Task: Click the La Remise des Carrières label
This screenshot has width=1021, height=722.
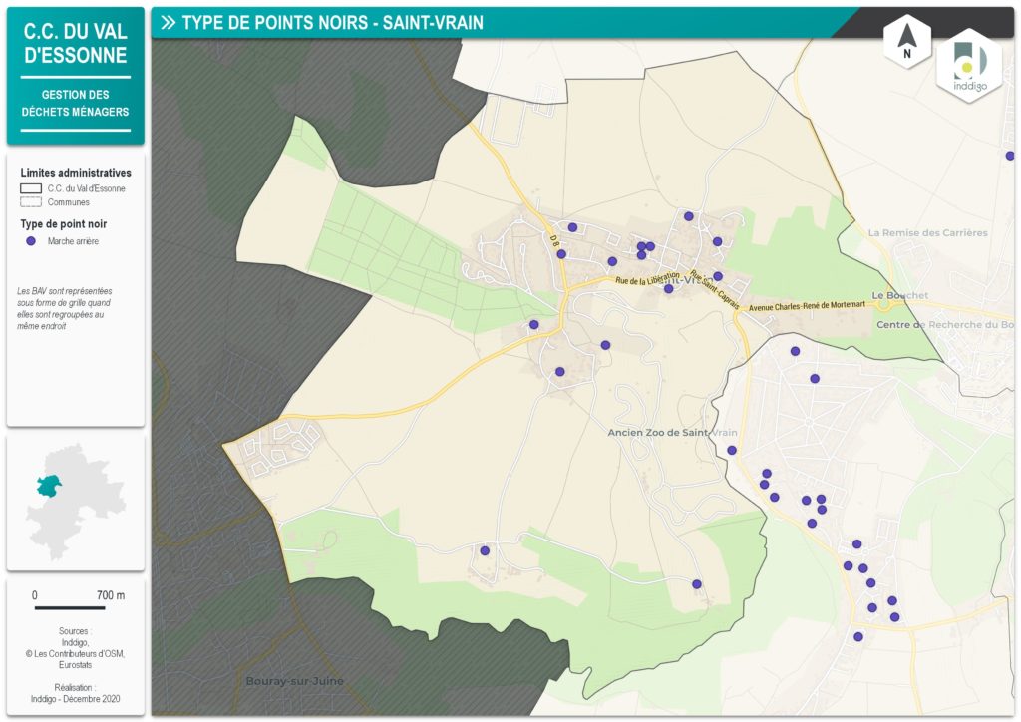Action: [x=927, y=232]
